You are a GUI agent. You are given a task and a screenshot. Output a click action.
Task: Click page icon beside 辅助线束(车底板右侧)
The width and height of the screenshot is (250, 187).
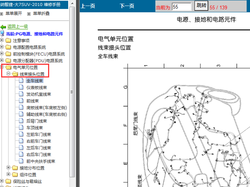pos(21,114)
